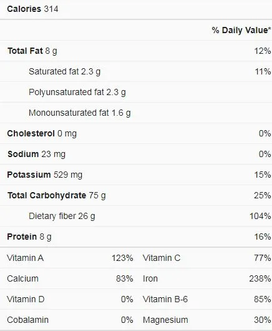Select the Sodium 23 mg row
The width and height of the screenshot is (272, 331).
click(x=136, y=155)
